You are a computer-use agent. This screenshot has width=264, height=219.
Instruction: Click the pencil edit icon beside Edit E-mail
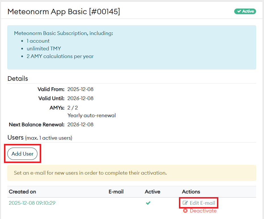[185, 203]
